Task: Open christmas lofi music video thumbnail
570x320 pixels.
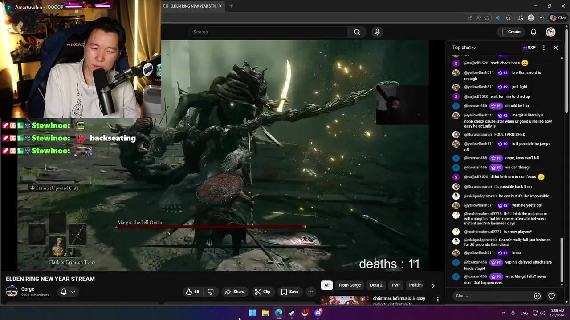Action: click(x=346, y=300)
